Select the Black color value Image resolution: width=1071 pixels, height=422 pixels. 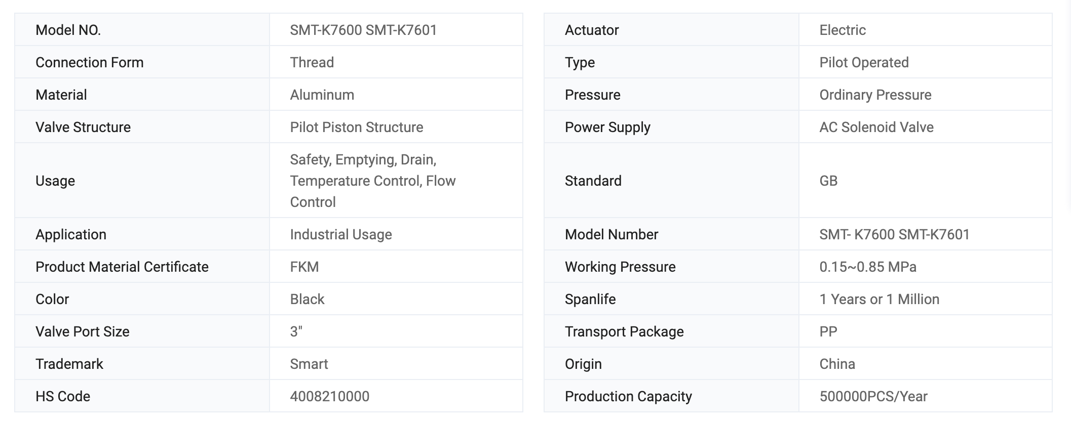coord(307,299)
